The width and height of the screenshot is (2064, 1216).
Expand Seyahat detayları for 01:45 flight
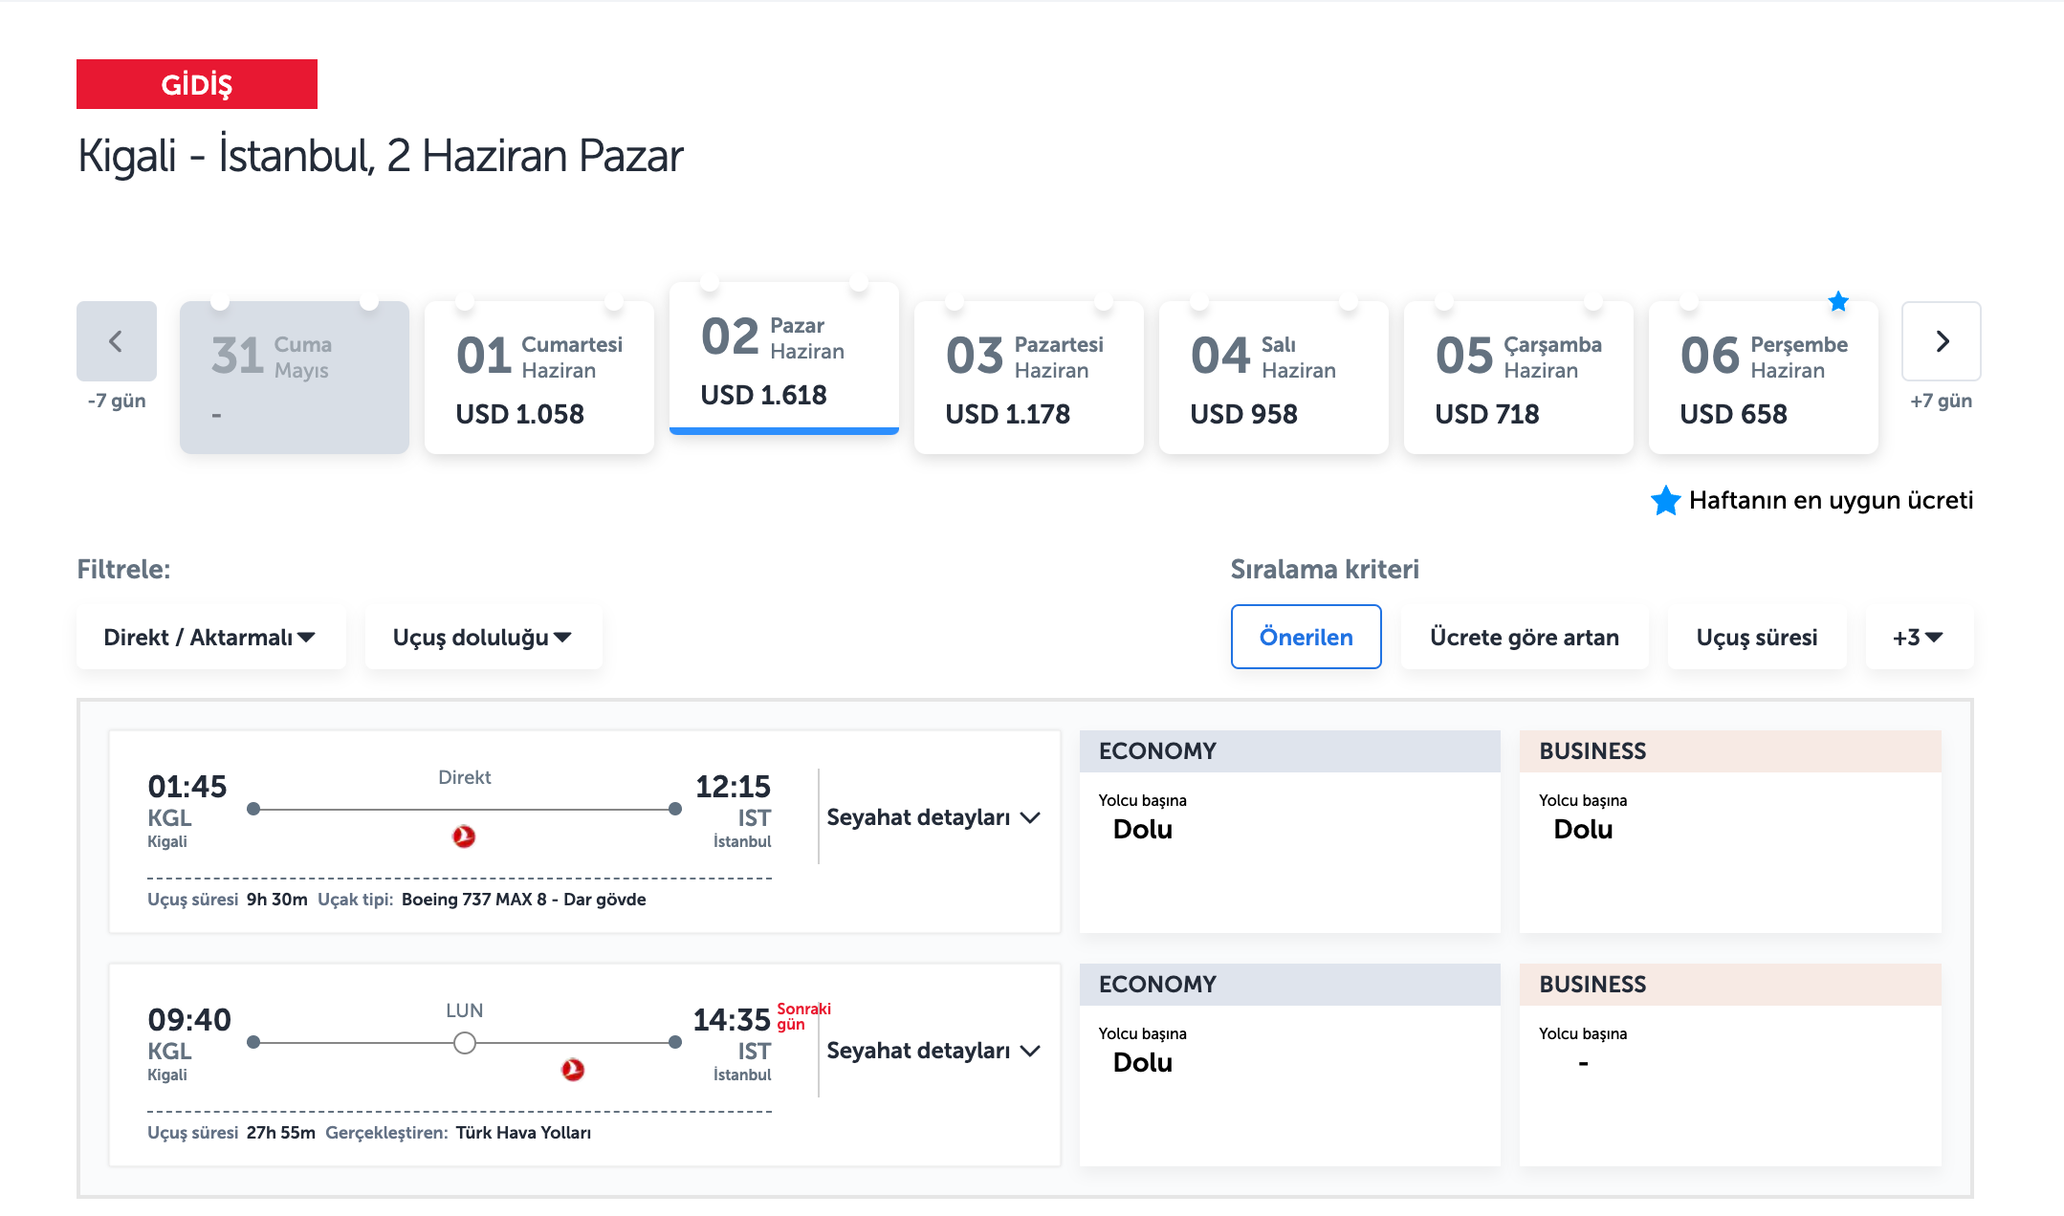coord(933,817)
